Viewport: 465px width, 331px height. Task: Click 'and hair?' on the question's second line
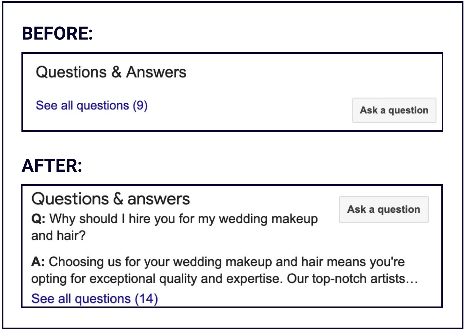pyautogui.click(x=58, y=236)
